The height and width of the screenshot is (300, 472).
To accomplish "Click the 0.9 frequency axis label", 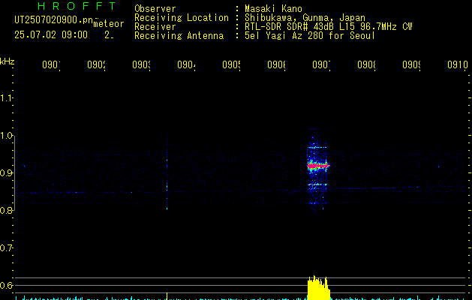I will click(x=6, y=173).
